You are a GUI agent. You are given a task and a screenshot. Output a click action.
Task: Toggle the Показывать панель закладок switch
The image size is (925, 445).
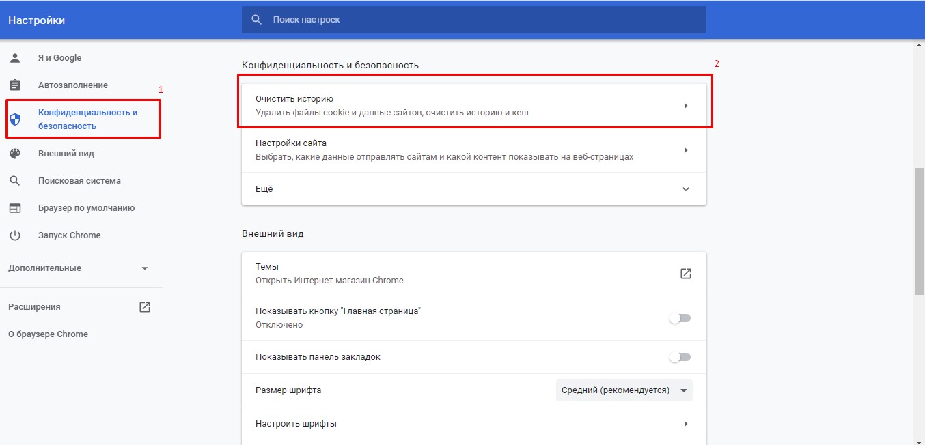pyautogui.click(x=680, y=357)
